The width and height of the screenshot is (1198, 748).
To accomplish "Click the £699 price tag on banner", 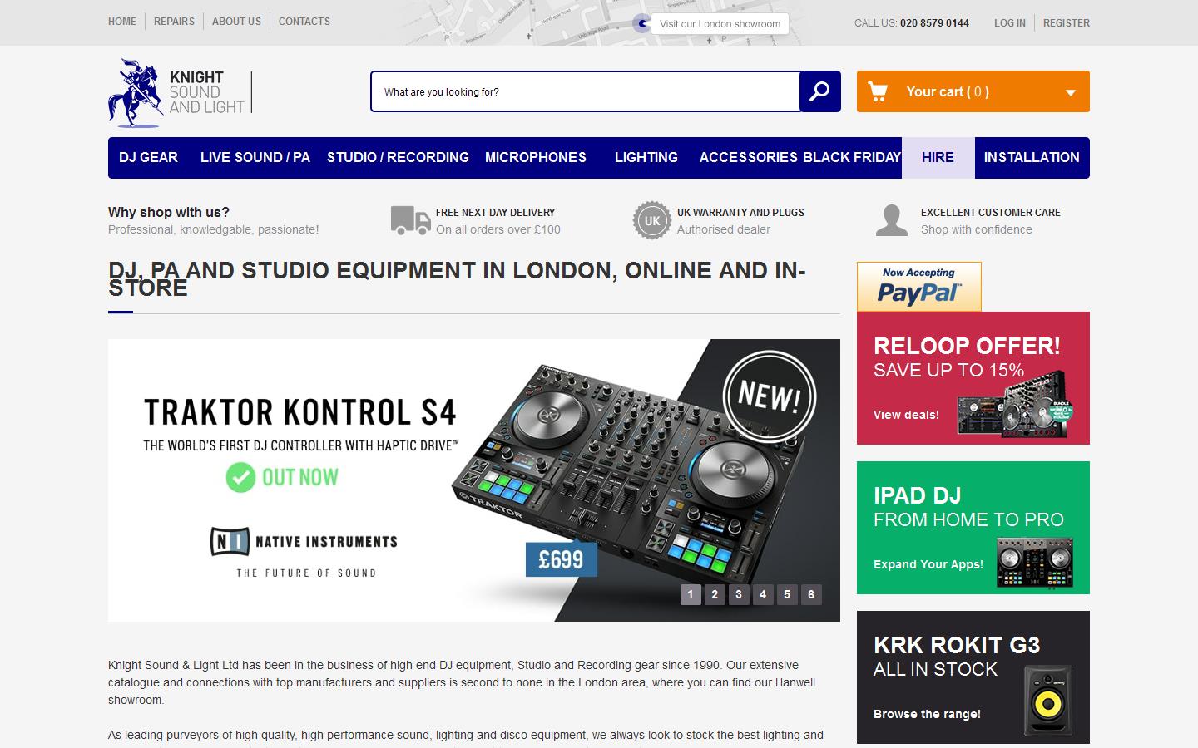I will (561, 559).
